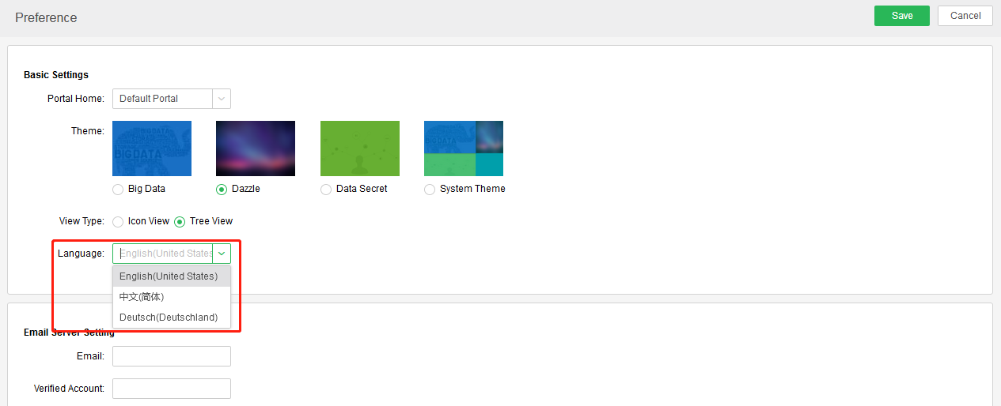Pick the System Theme radio button
1001x406 pixels.
(x=430, y=190)
